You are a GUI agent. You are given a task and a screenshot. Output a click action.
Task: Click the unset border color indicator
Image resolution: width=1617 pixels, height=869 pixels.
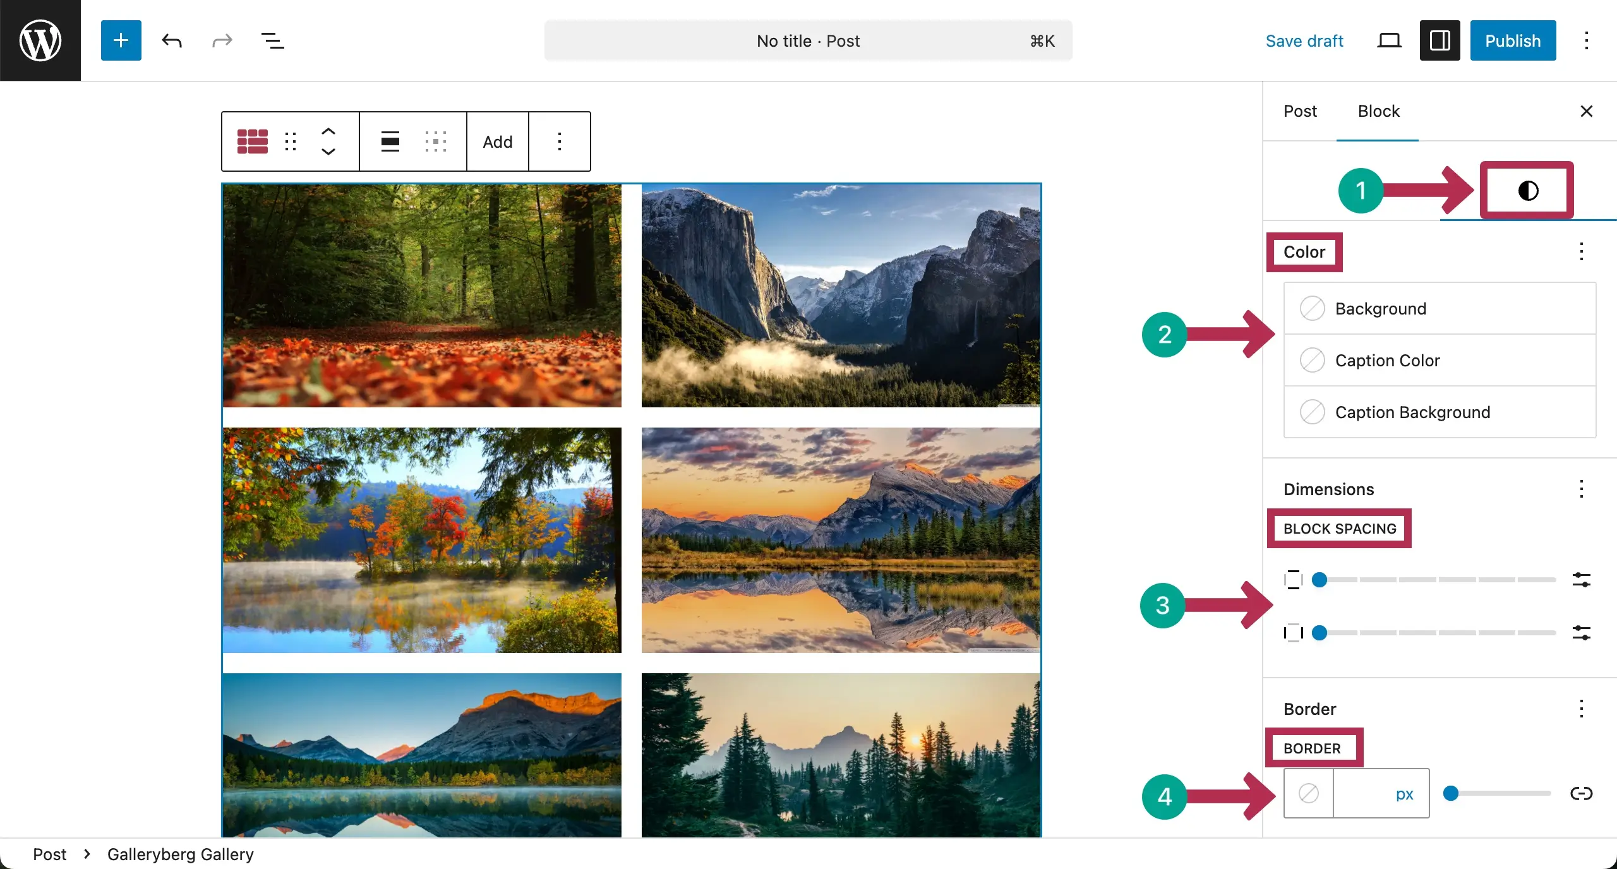(x=1308, y=793)
